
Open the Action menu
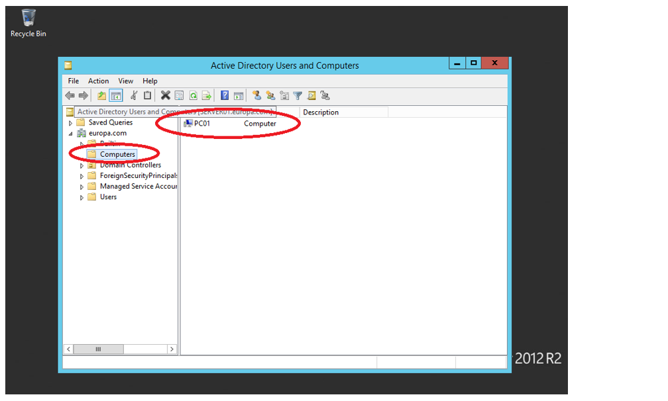click(98, 81)
